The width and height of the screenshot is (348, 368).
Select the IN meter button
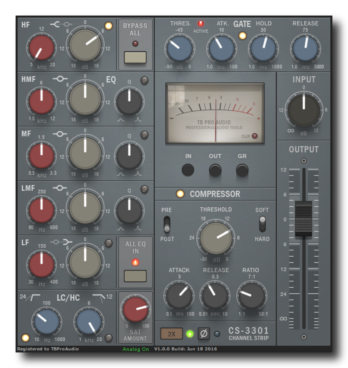(x=188, y=170)
